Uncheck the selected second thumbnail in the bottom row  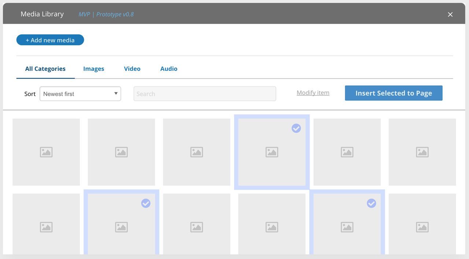coord(146,203)
